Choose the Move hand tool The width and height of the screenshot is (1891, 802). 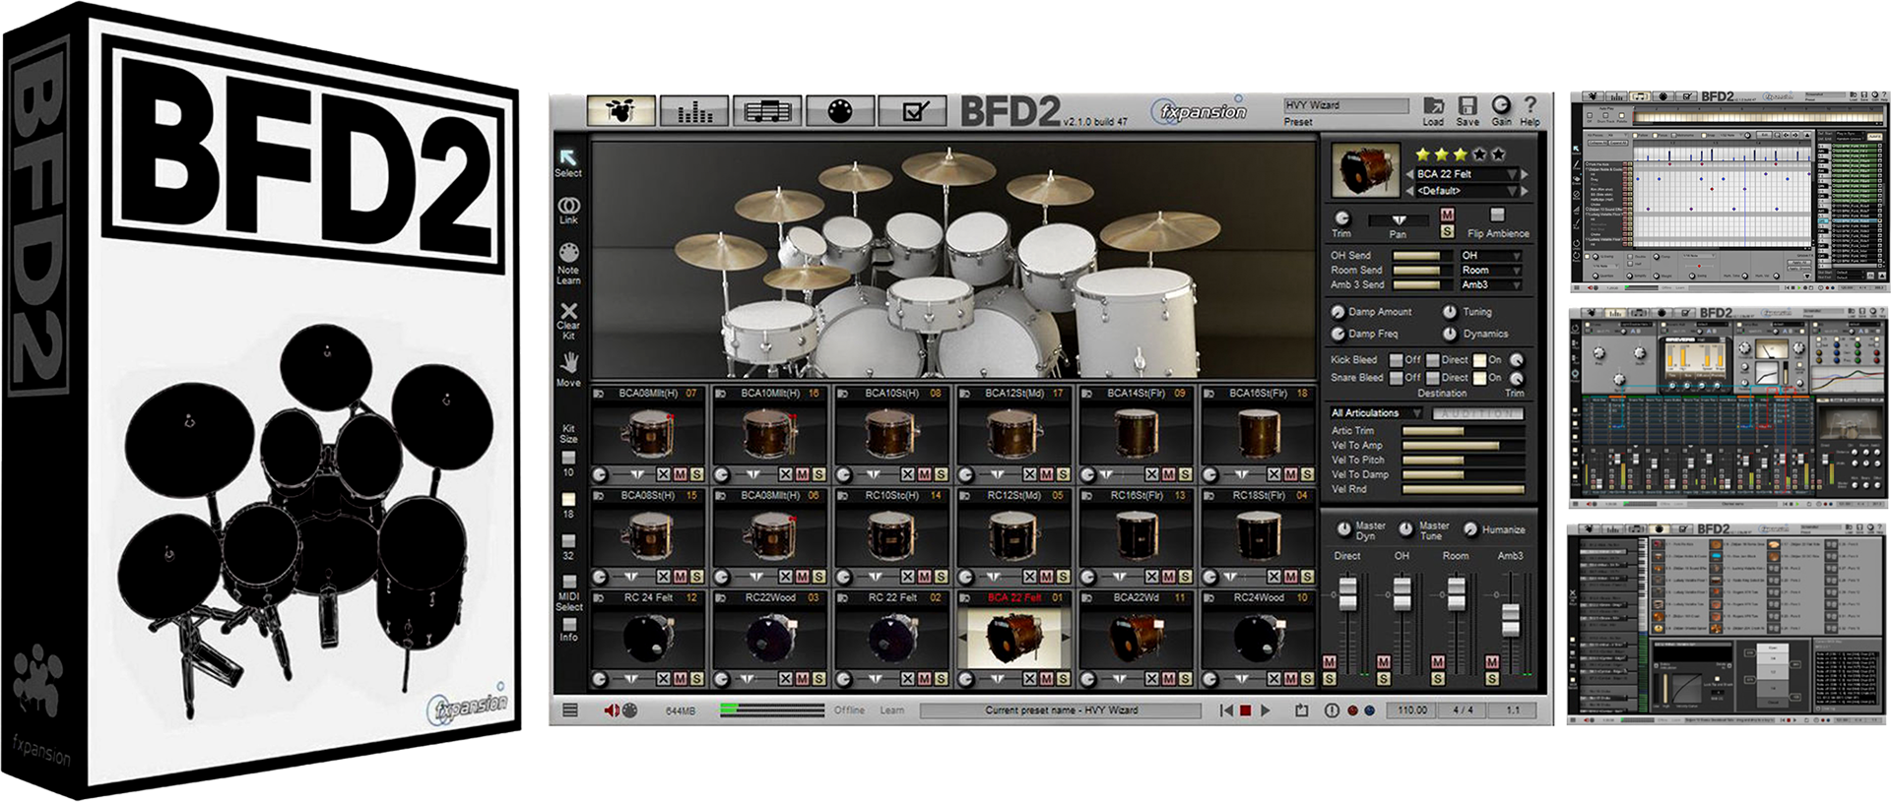click(x=568, y=363)
